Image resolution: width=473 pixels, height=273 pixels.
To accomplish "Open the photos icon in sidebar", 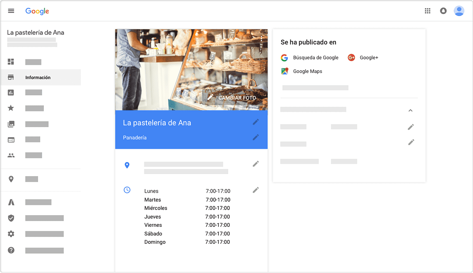I will tap(11, 124).
